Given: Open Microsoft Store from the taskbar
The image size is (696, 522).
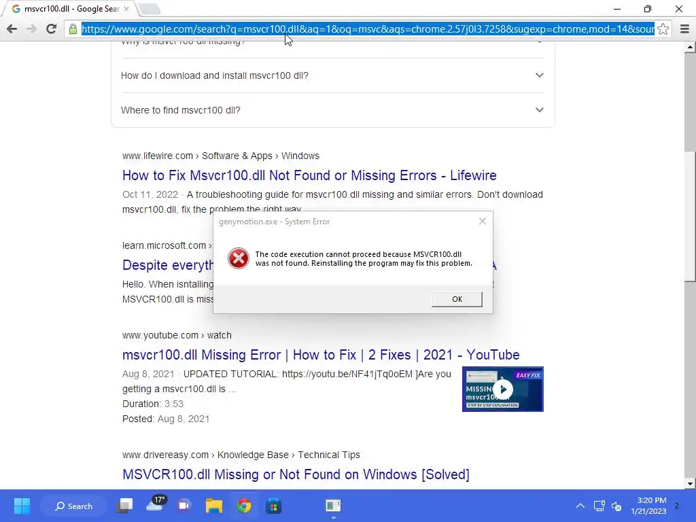Looking at the screenshot, I should [273, 506].
